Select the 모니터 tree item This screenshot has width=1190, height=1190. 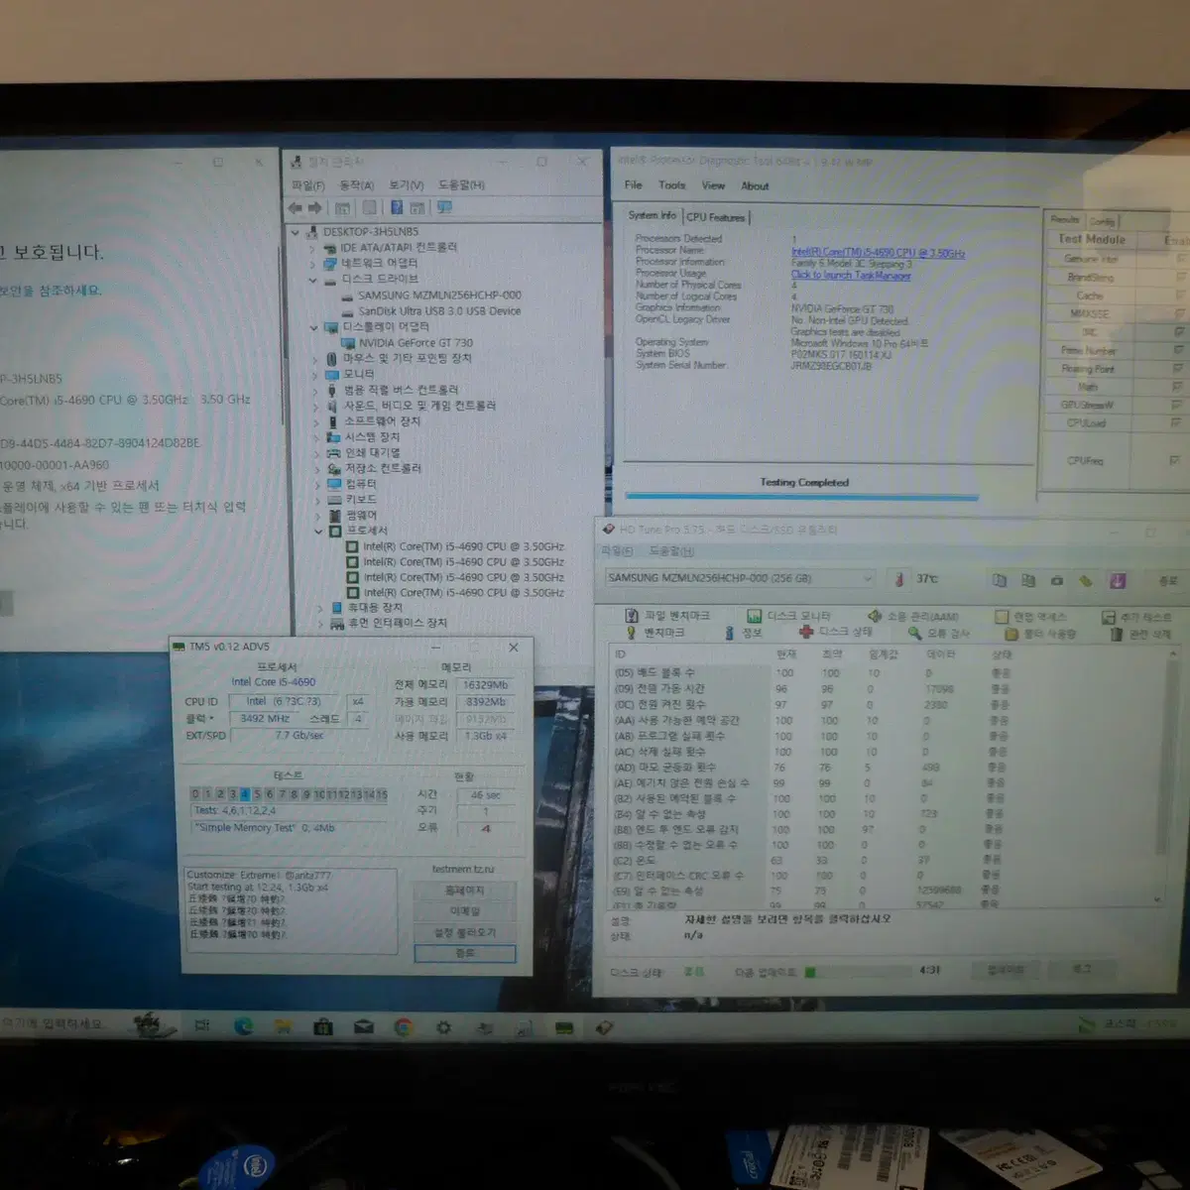click(x=359, y=374)
